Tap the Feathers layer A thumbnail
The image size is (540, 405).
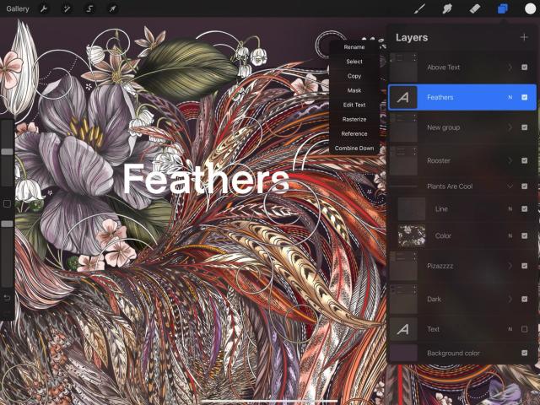[403, 98]
